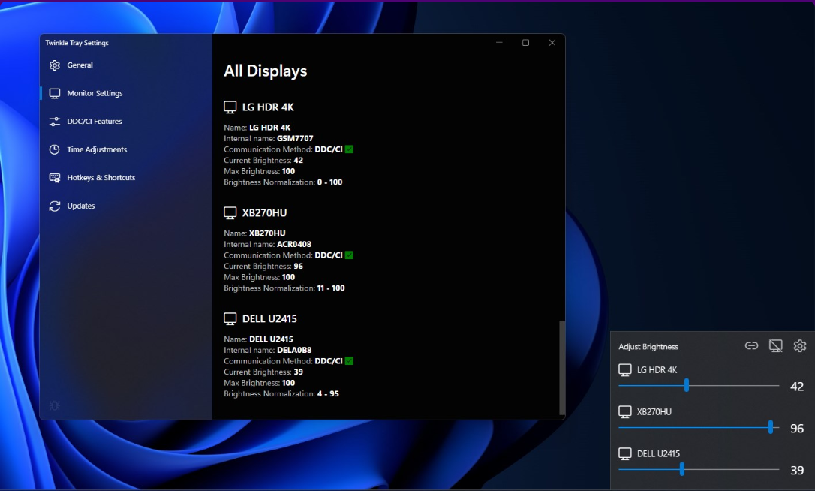Adjust the DELL U2415 brightness slider

699,470
